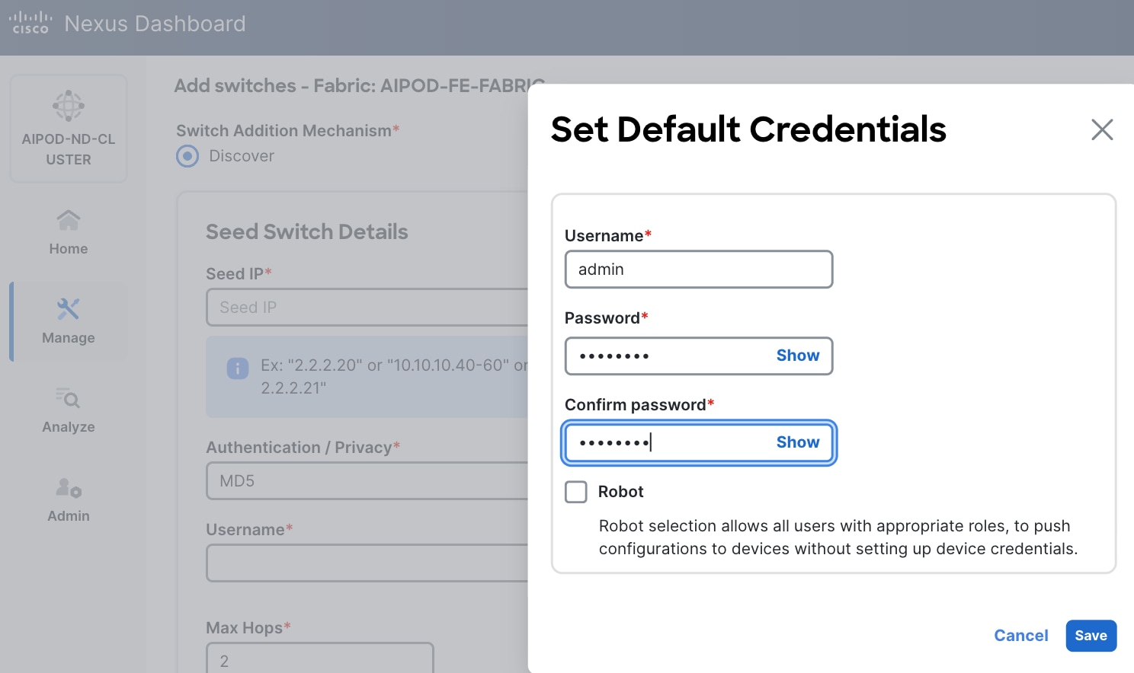1134x673 pixels.
Task: Click the Username field containing admin
Action: coord(698,270)
